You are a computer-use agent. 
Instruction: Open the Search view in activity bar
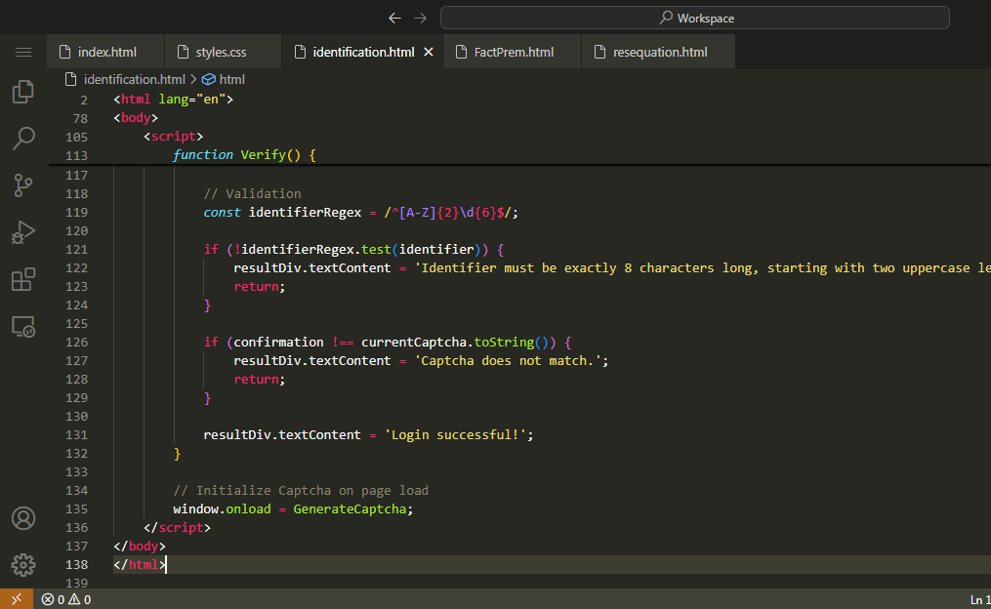coord(23,138)
